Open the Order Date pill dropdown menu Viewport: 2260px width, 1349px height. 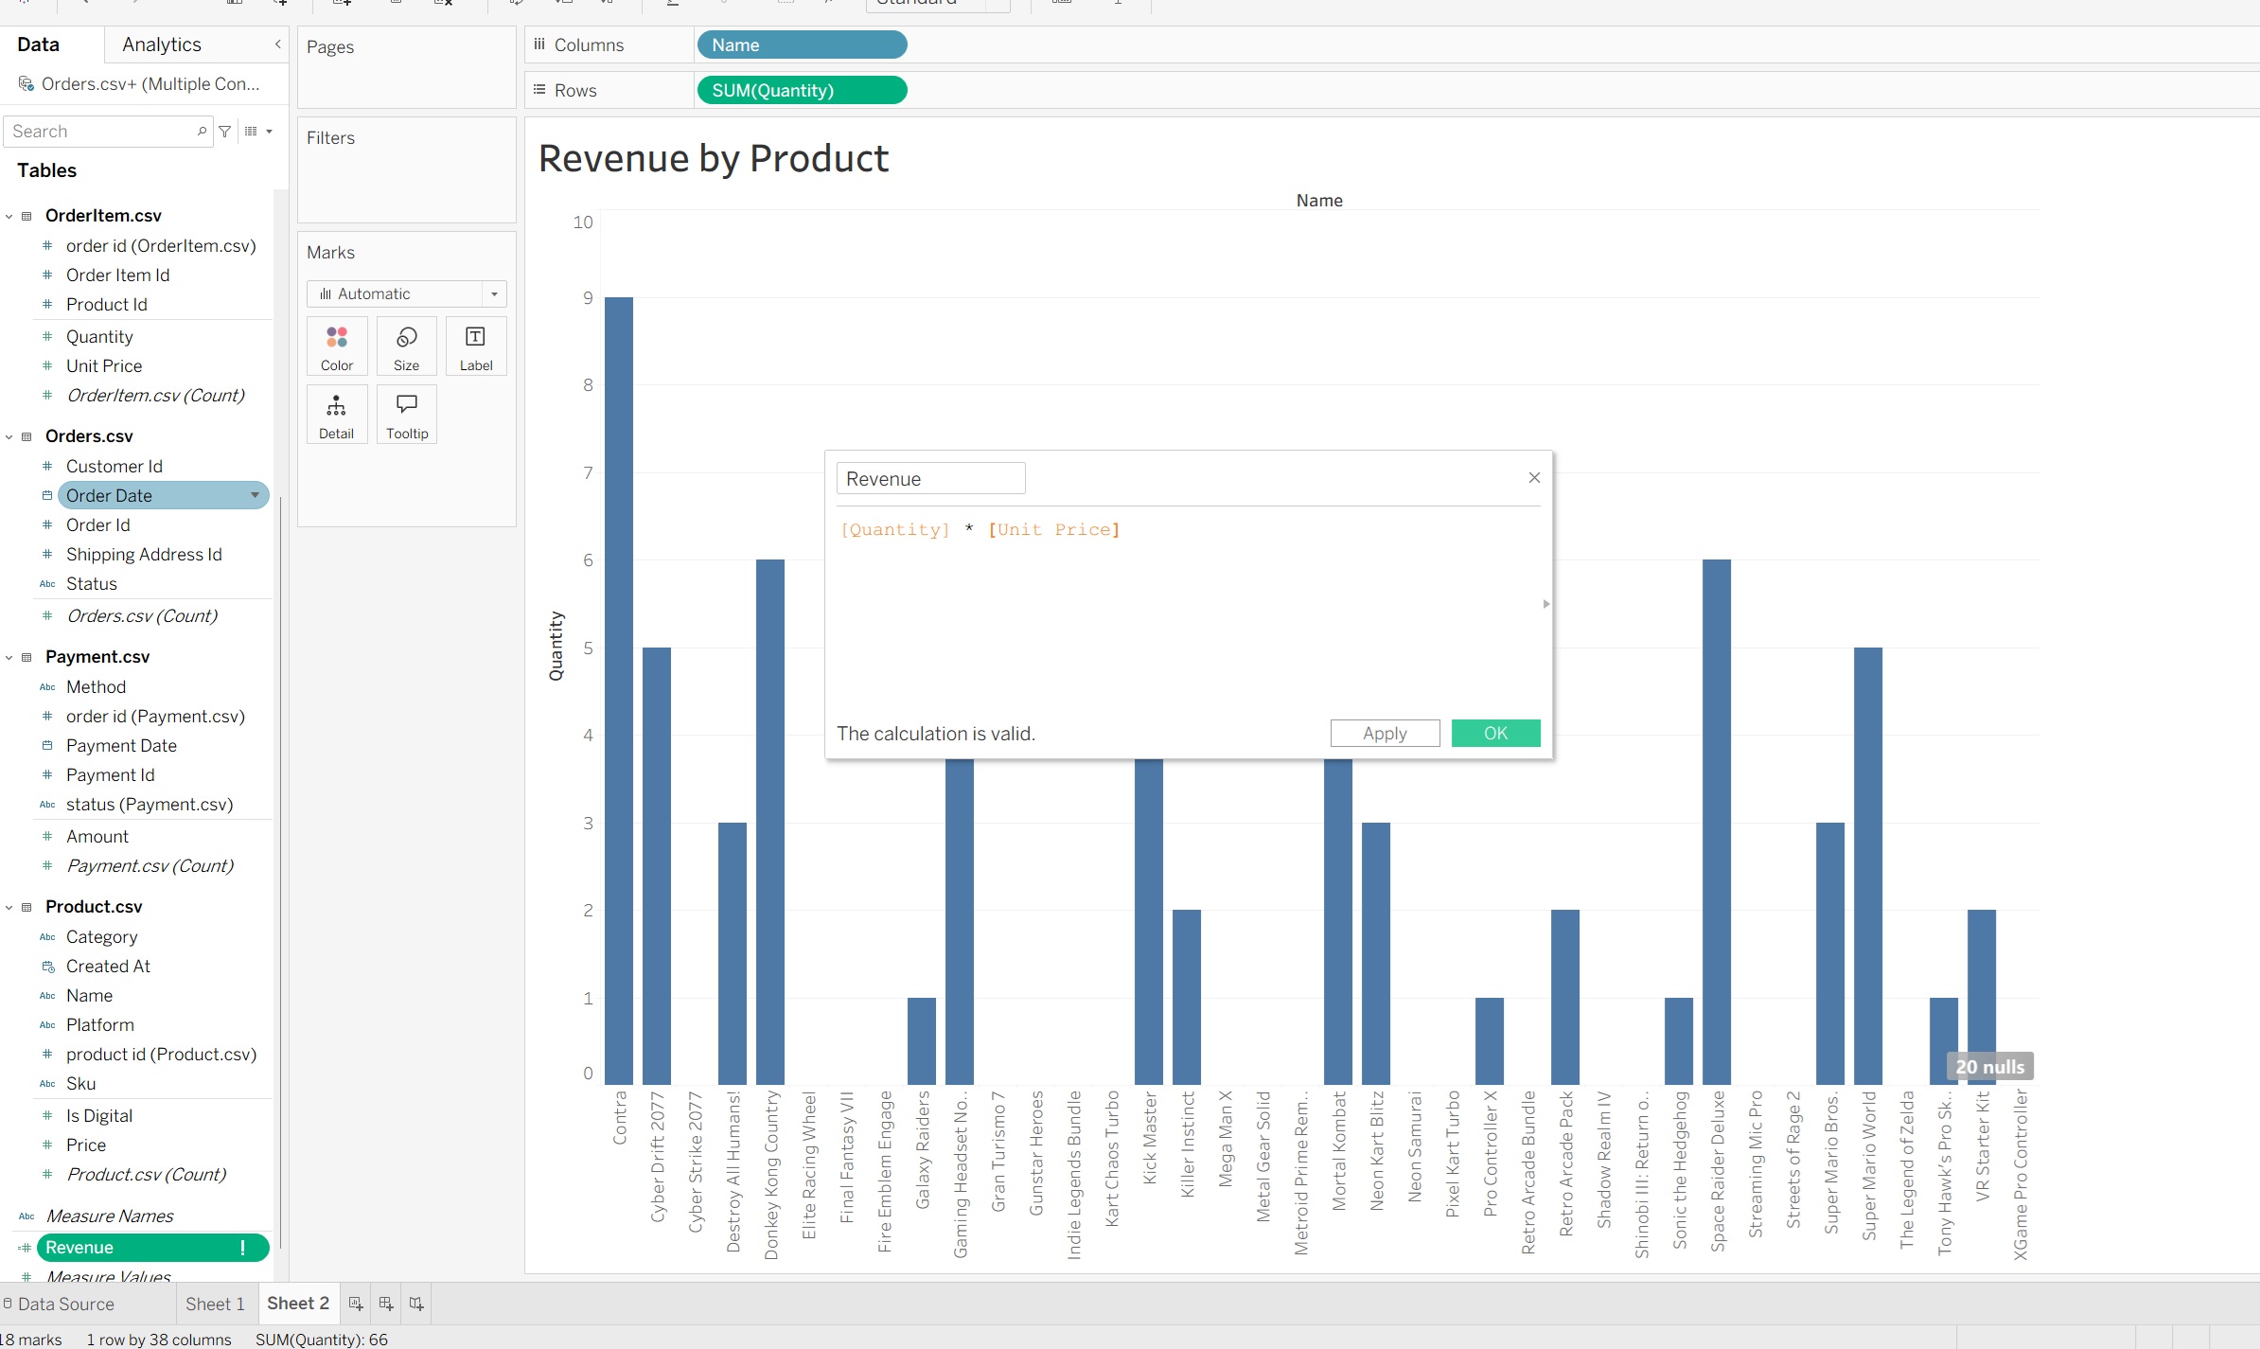(254, 495)
